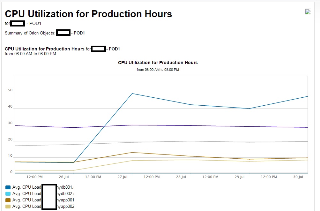The width and height of the screenshot is (320, 211).
Task: Click the dark blue hydb001 legend swatch
Action: 8,187
